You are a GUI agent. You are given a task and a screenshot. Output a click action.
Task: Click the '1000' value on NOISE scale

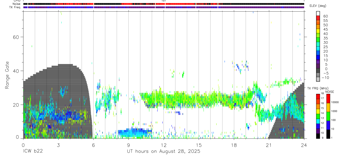tap(334, 111)
